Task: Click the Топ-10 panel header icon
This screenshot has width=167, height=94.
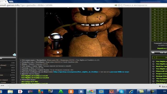Action: click(x=153, y=52)
